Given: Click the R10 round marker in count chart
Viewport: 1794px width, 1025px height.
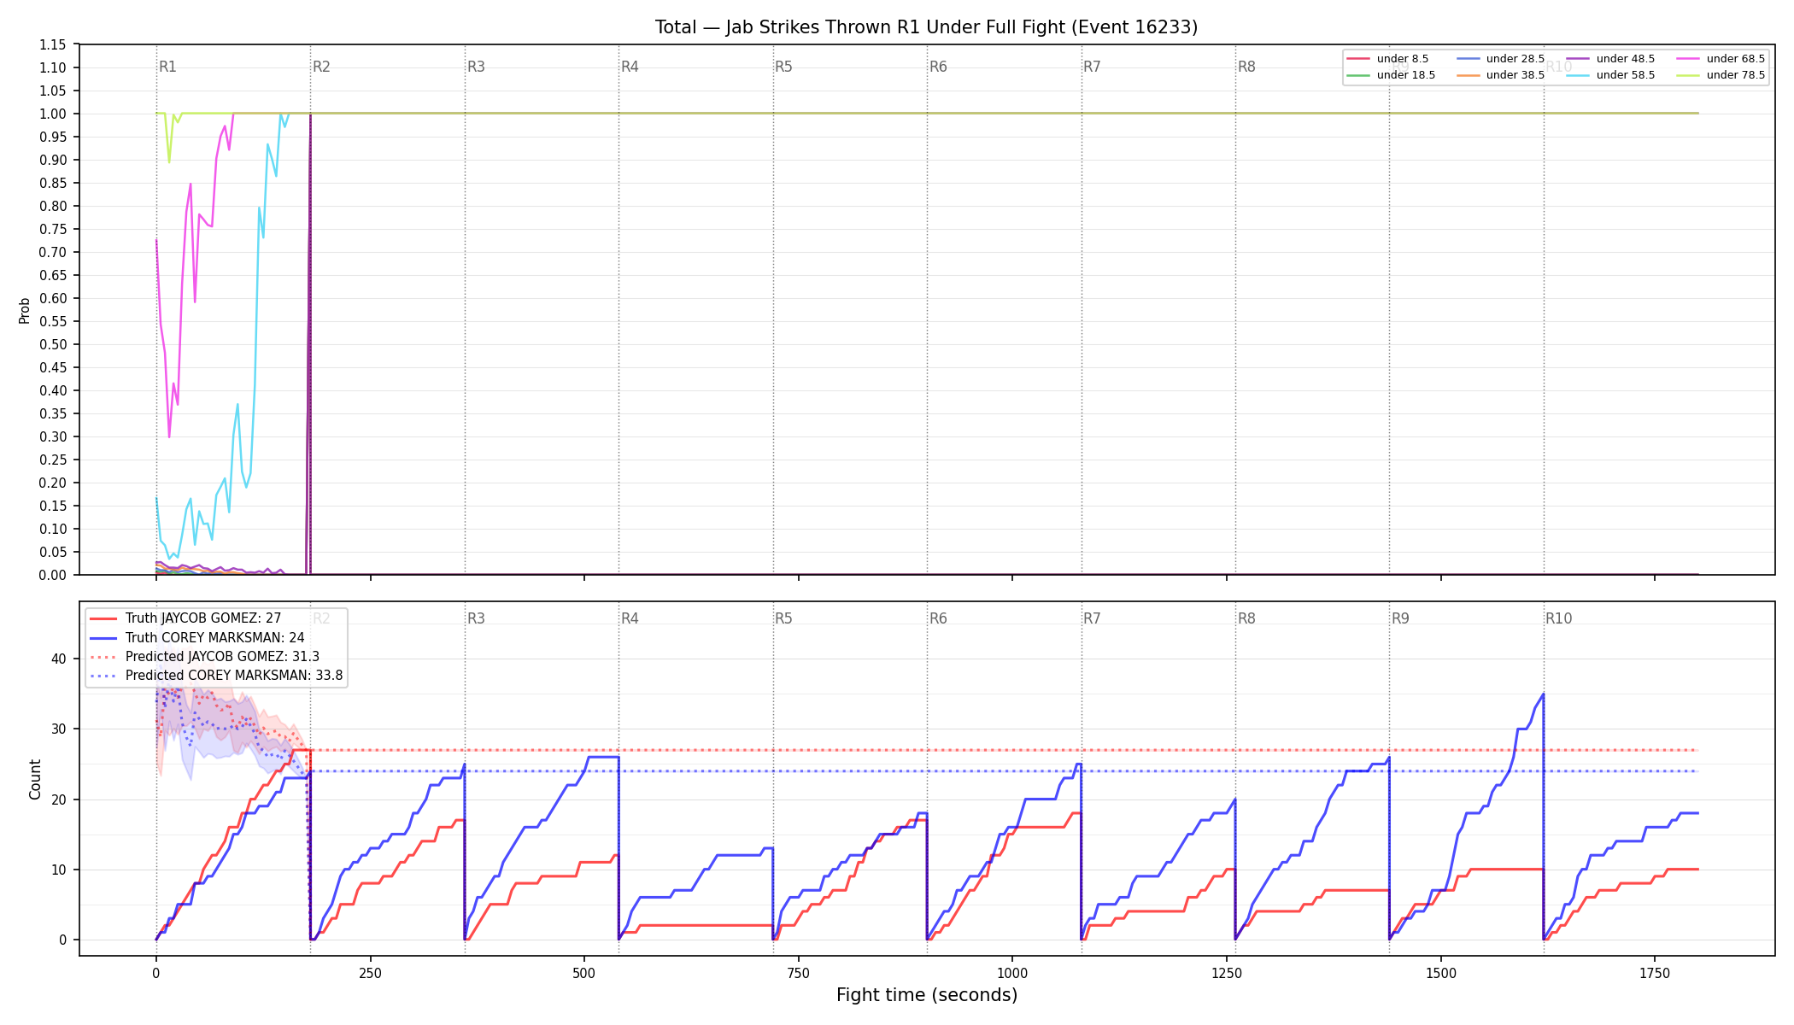Looking at the screenshot, I should coord(1559,618).
